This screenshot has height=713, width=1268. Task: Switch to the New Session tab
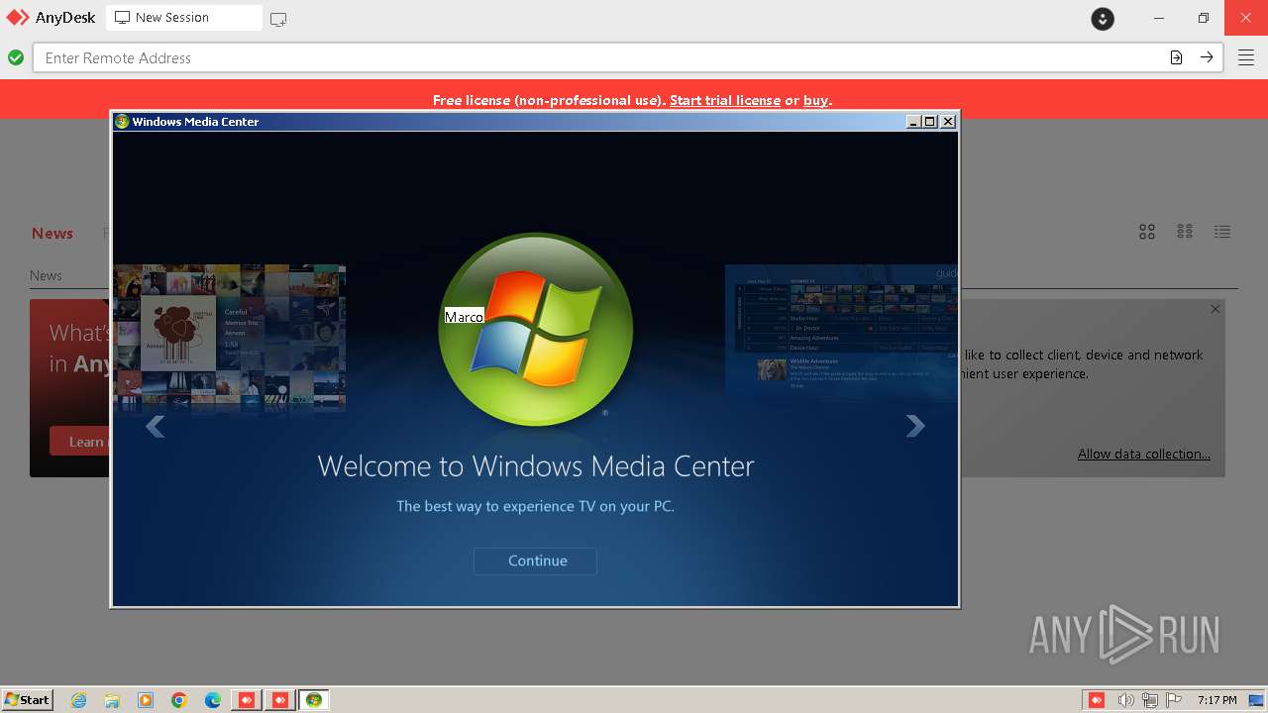(184, 18)
